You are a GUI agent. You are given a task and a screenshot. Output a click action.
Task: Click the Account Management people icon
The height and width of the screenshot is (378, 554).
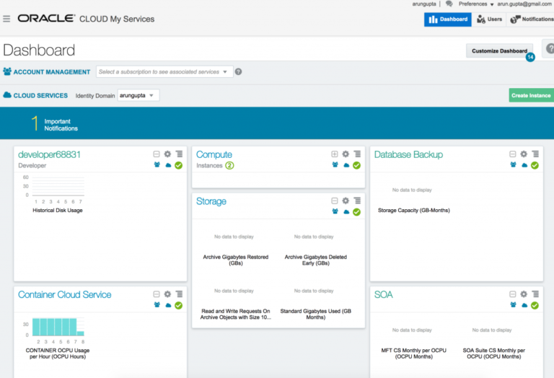(x=7, y=71)
